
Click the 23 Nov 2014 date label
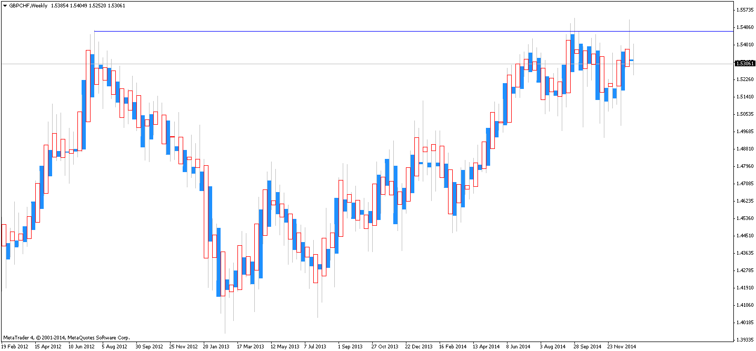pyautogui.click(x=621, y=346)
